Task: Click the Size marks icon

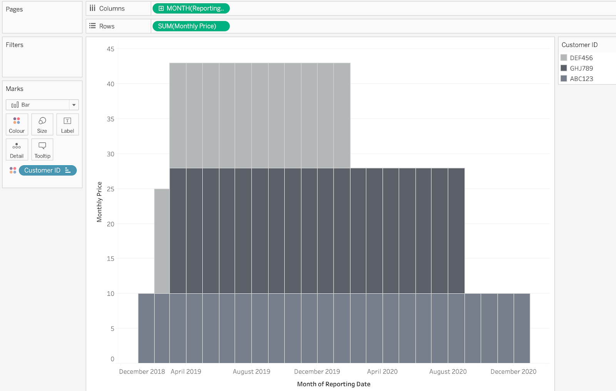Action: click(42, 124)
